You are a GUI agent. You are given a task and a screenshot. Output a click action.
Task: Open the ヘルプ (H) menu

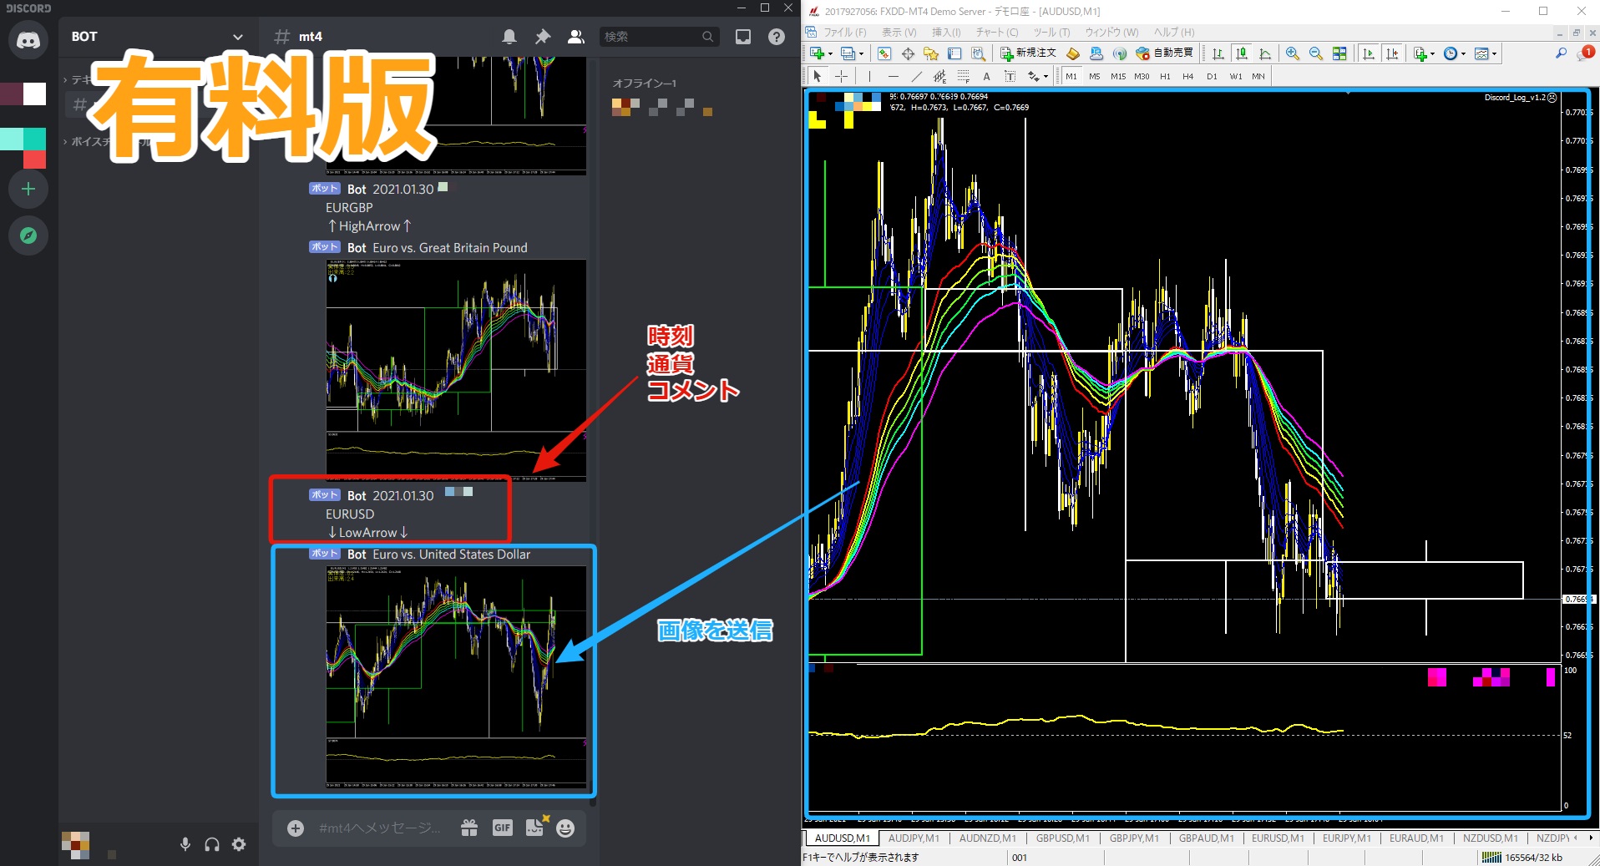tap(1174, 33)
